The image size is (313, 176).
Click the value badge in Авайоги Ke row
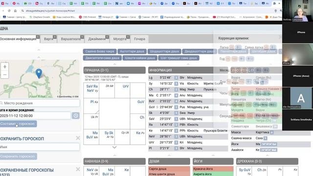click(268, 150)
